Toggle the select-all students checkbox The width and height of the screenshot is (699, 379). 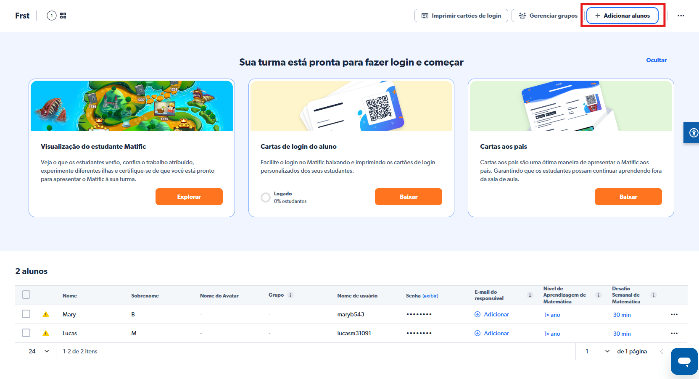tap(26, 295)
